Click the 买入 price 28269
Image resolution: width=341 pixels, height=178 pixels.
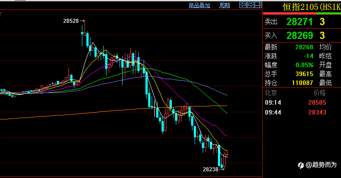coord(300,35)
